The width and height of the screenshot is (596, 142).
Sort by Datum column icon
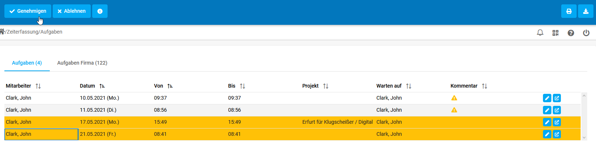pos(102,86)
